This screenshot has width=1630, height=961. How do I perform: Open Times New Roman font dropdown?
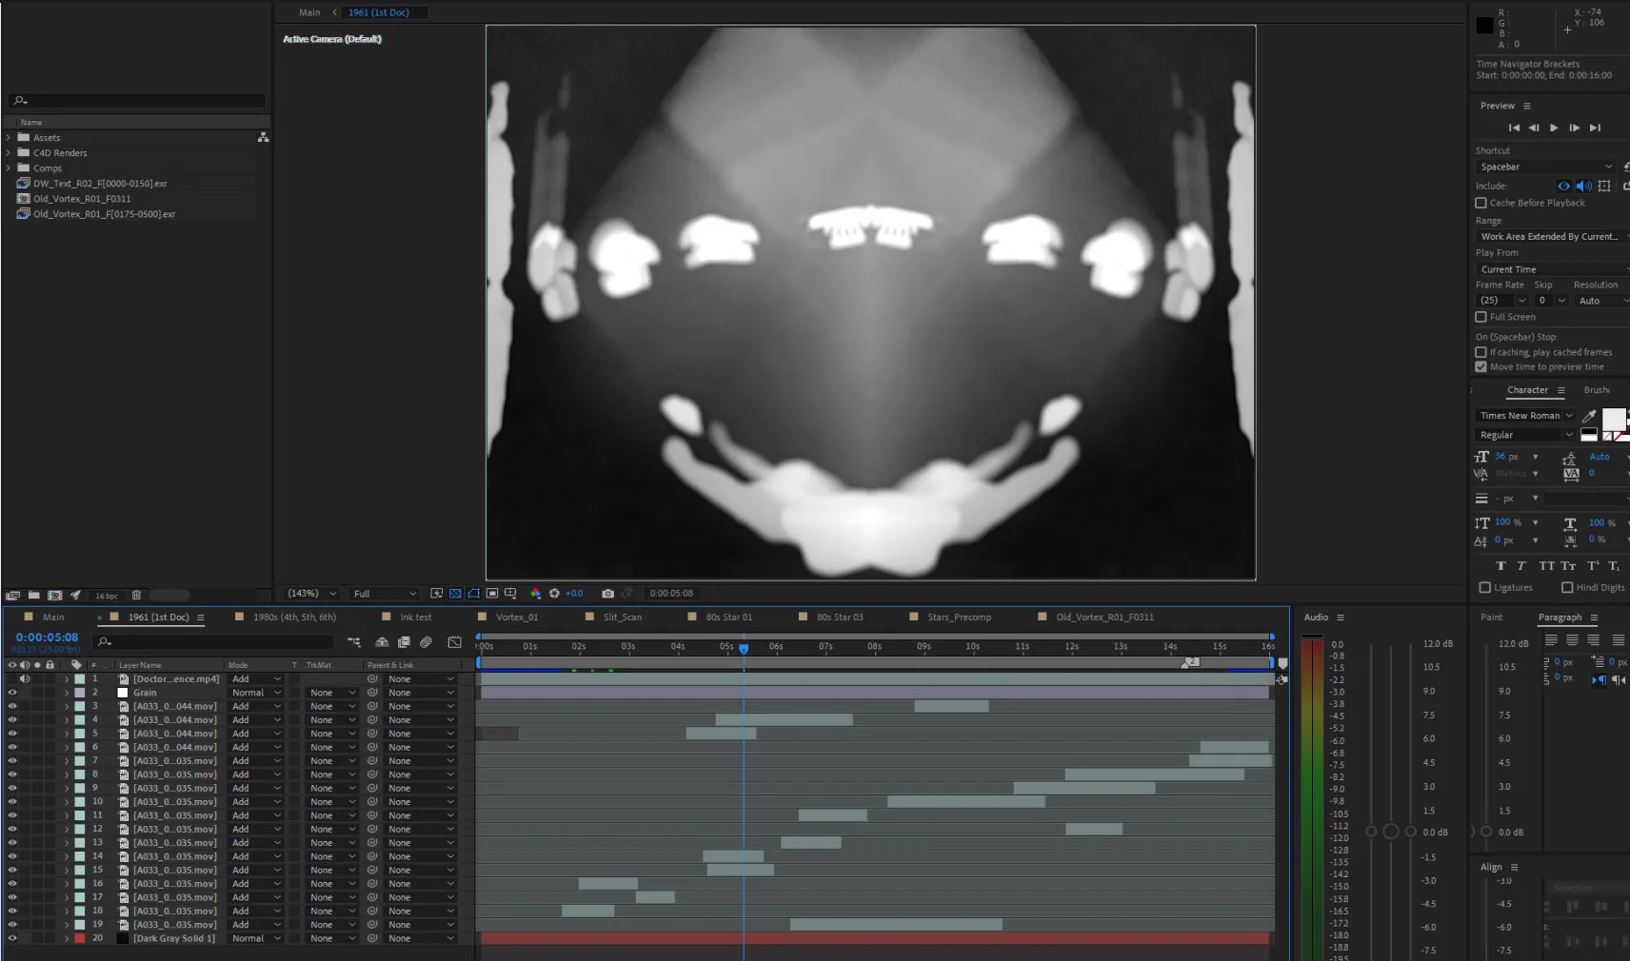1525,416
